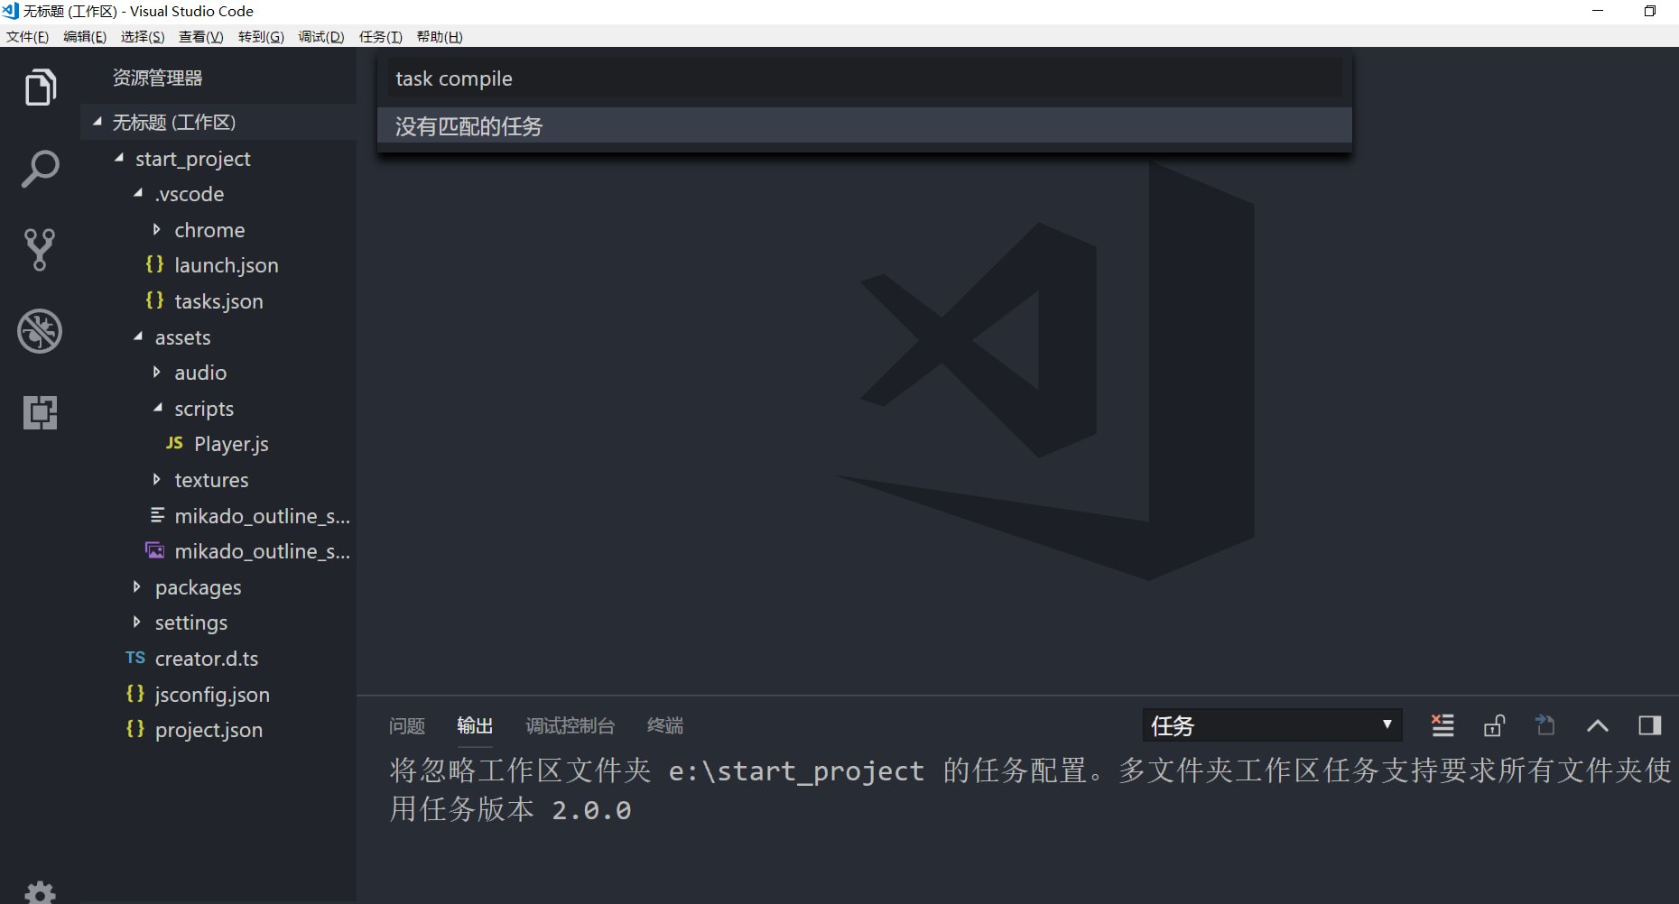Open the Explorer view in activity bar
The width and height of the screenshot is (1679, 904).
point(40,88)
